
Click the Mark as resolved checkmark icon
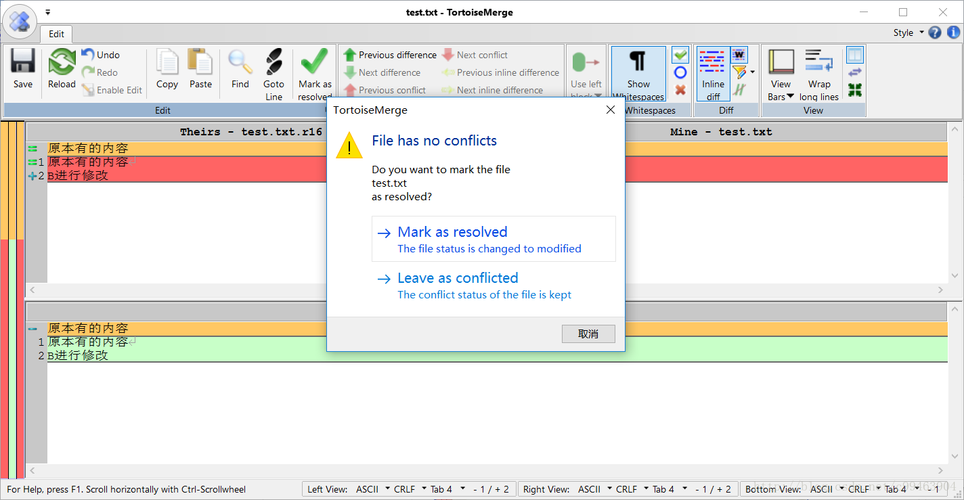click(x=315, y=62)
